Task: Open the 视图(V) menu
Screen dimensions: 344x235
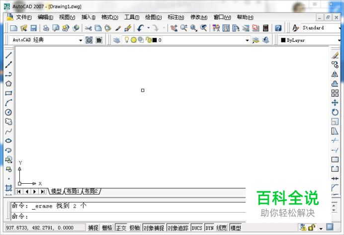Action: click(x=67, y=17)
